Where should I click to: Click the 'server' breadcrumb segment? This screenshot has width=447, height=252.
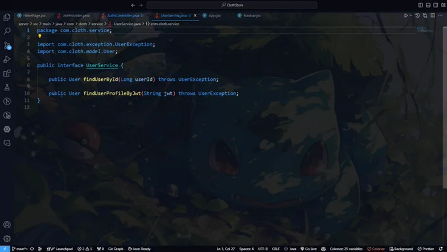tap(24, 24)
